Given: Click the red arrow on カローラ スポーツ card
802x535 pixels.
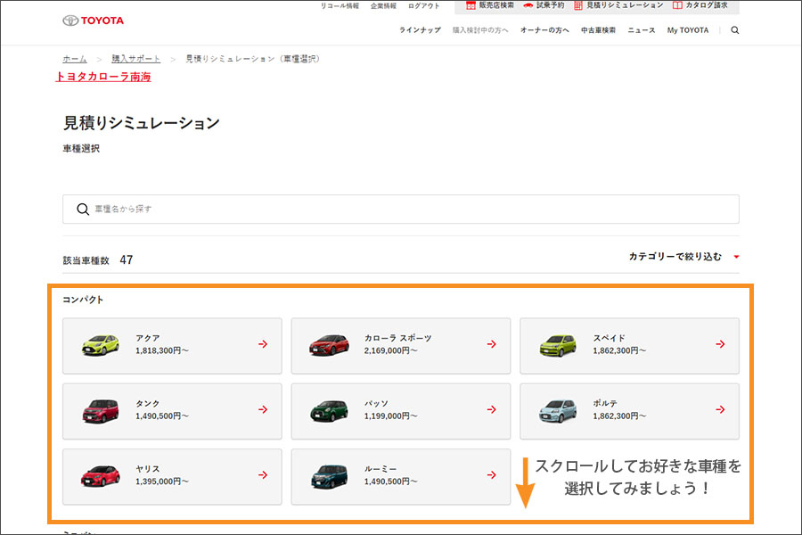Looking at the screenshot, I should 492,344.
